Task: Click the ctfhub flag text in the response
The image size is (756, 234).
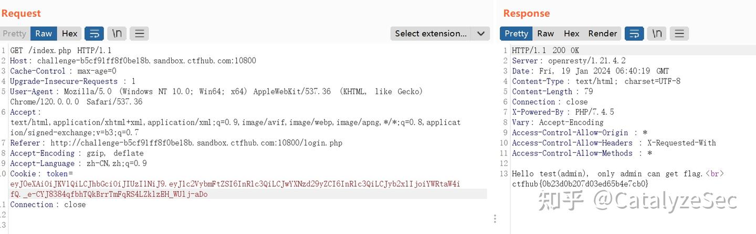Action: point(580,184)
